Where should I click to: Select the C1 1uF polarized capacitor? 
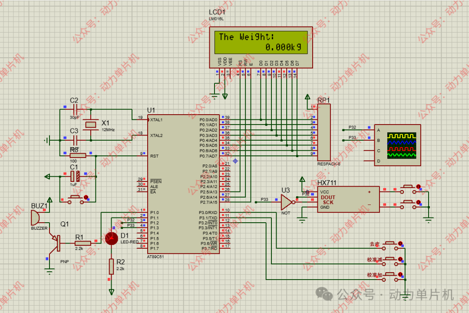click(75, 176)
